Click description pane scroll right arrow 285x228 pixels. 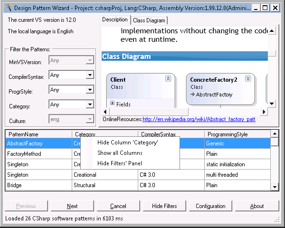(264, 112)
